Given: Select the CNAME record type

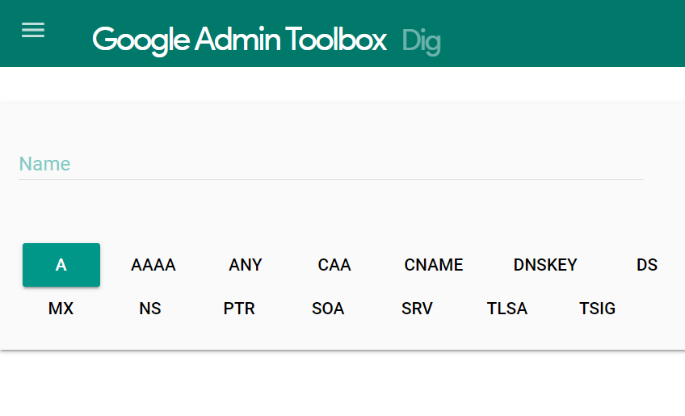Looking at the screenshot, I should click(x=433, y=265).
